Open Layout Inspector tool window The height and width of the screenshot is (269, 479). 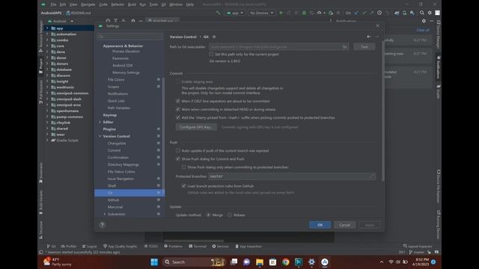point(418,246)
